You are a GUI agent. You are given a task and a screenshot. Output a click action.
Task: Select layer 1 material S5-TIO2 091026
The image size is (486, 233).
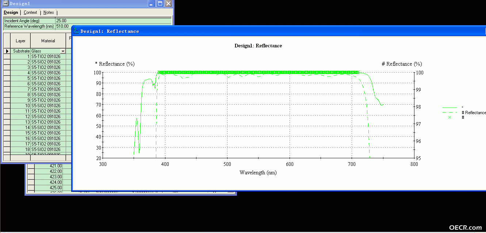48,57
